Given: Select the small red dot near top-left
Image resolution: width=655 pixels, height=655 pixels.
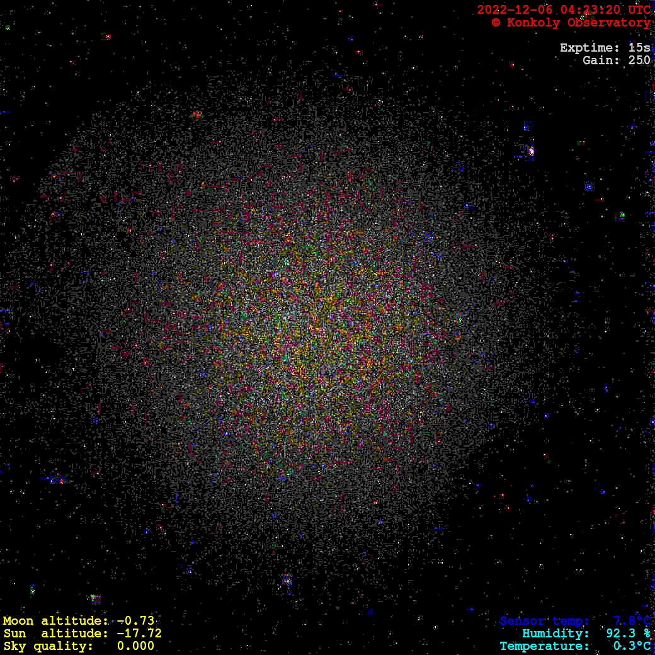Looking at the screenshot, I should tap(108, 37).
